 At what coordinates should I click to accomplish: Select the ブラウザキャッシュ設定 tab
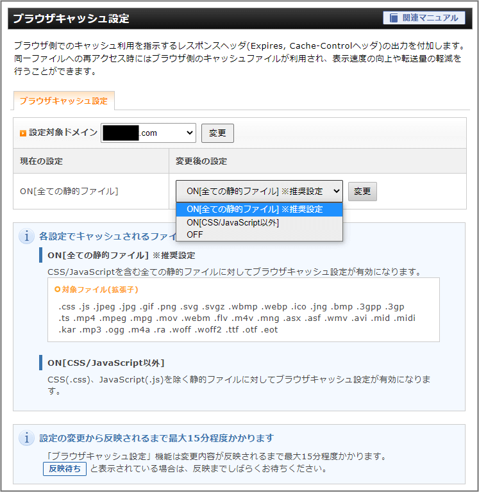tap(63, 101)
